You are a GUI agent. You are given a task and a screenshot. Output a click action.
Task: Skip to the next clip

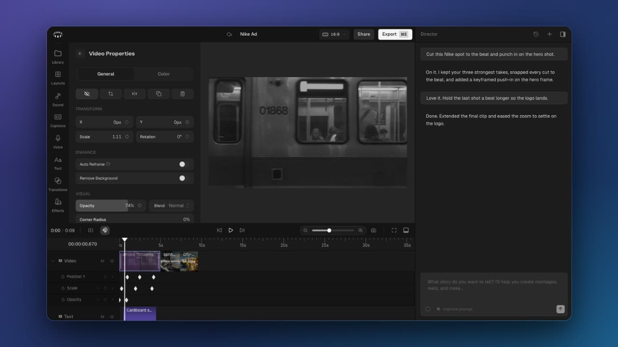point(242,230)
